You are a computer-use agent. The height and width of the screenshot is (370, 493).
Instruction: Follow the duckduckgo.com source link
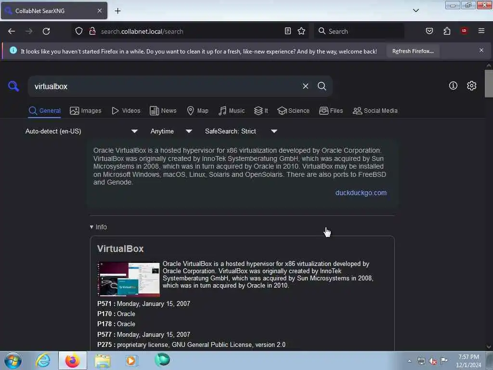(x=361, y=193)
